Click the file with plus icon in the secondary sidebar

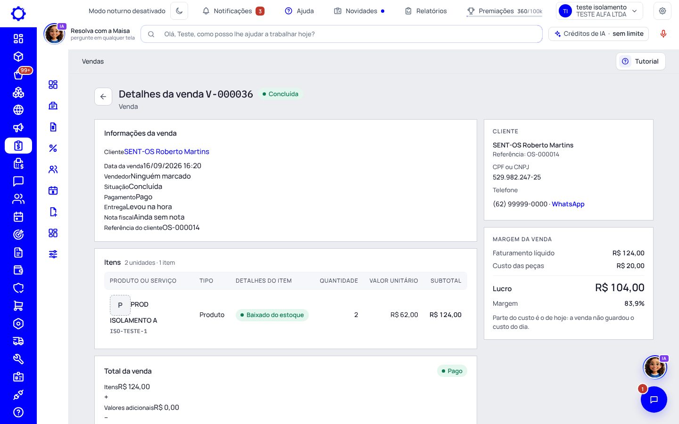pos(53,212)
